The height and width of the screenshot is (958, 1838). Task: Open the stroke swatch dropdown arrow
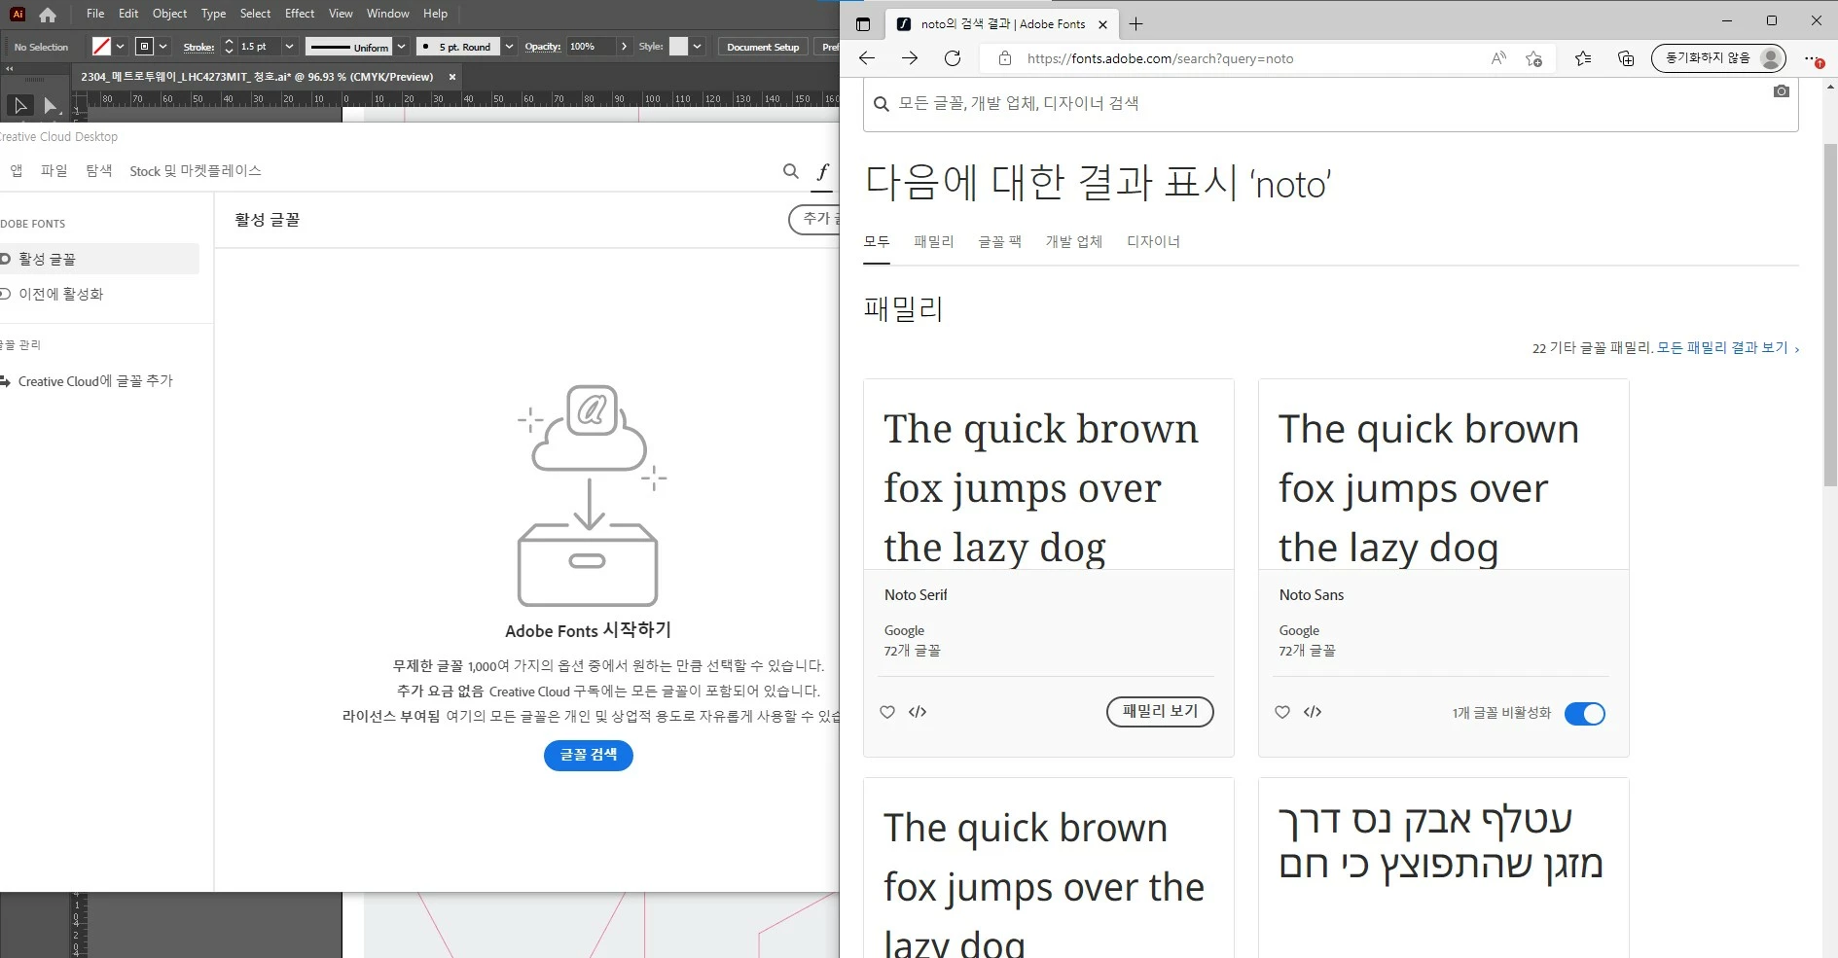[163, 47]
